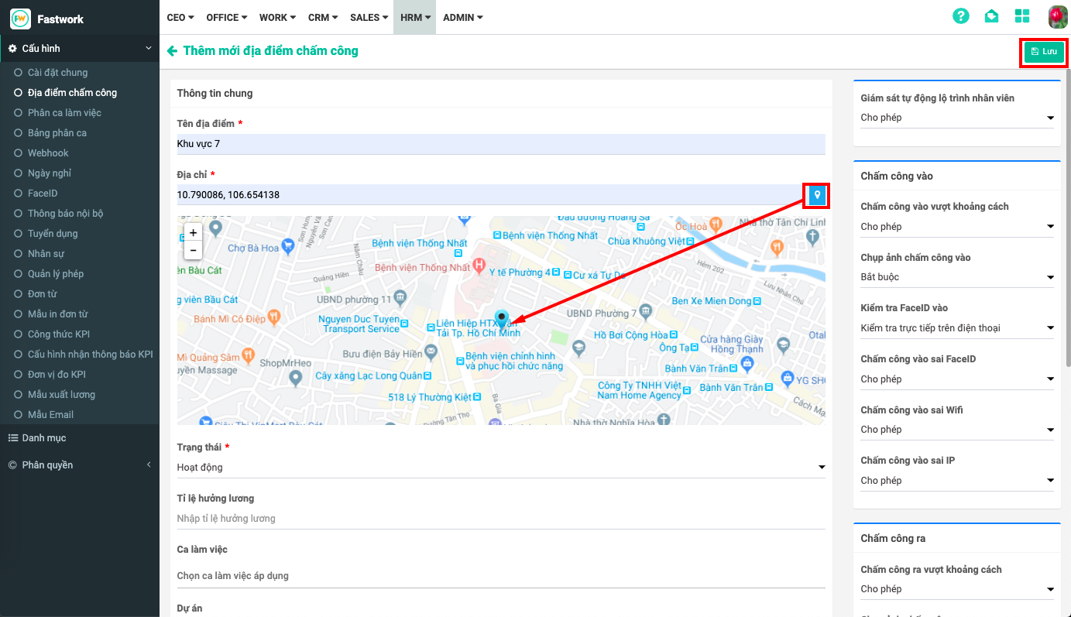
Task: Open Chấm công vào vượt khoảng cách dropdown
Action: (957, 227)
